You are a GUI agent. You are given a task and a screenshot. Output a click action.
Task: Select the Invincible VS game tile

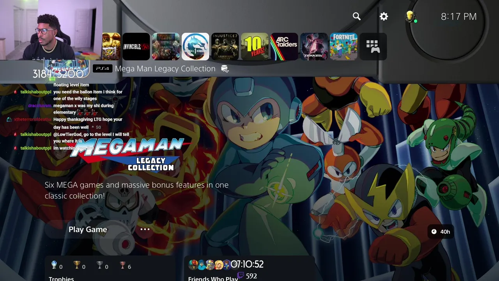point(136,46)
